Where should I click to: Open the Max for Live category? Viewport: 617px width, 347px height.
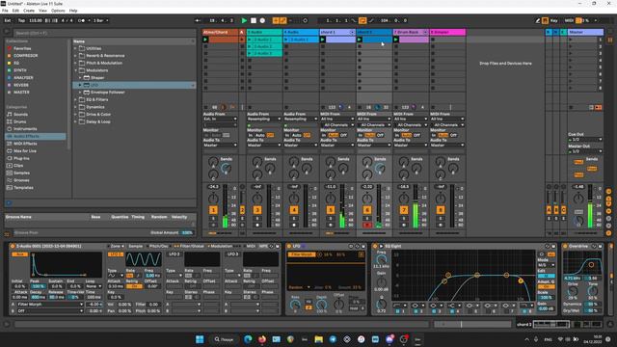[x=25, y=151]
